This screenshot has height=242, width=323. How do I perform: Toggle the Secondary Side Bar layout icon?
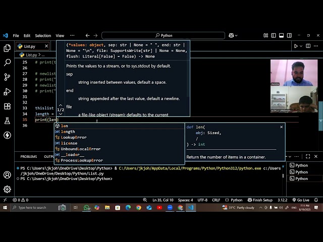click(289, 36)
